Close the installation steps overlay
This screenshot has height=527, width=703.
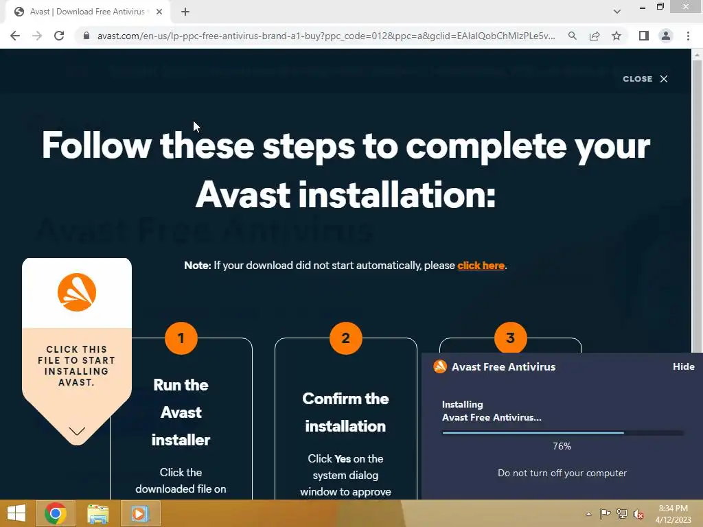click(x=645, y=79)
